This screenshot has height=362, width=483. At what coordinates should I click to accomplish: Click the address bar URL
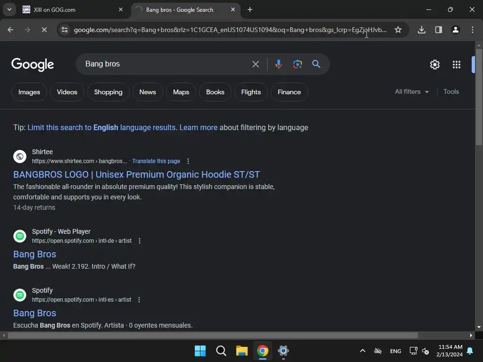tap(230, 30)
